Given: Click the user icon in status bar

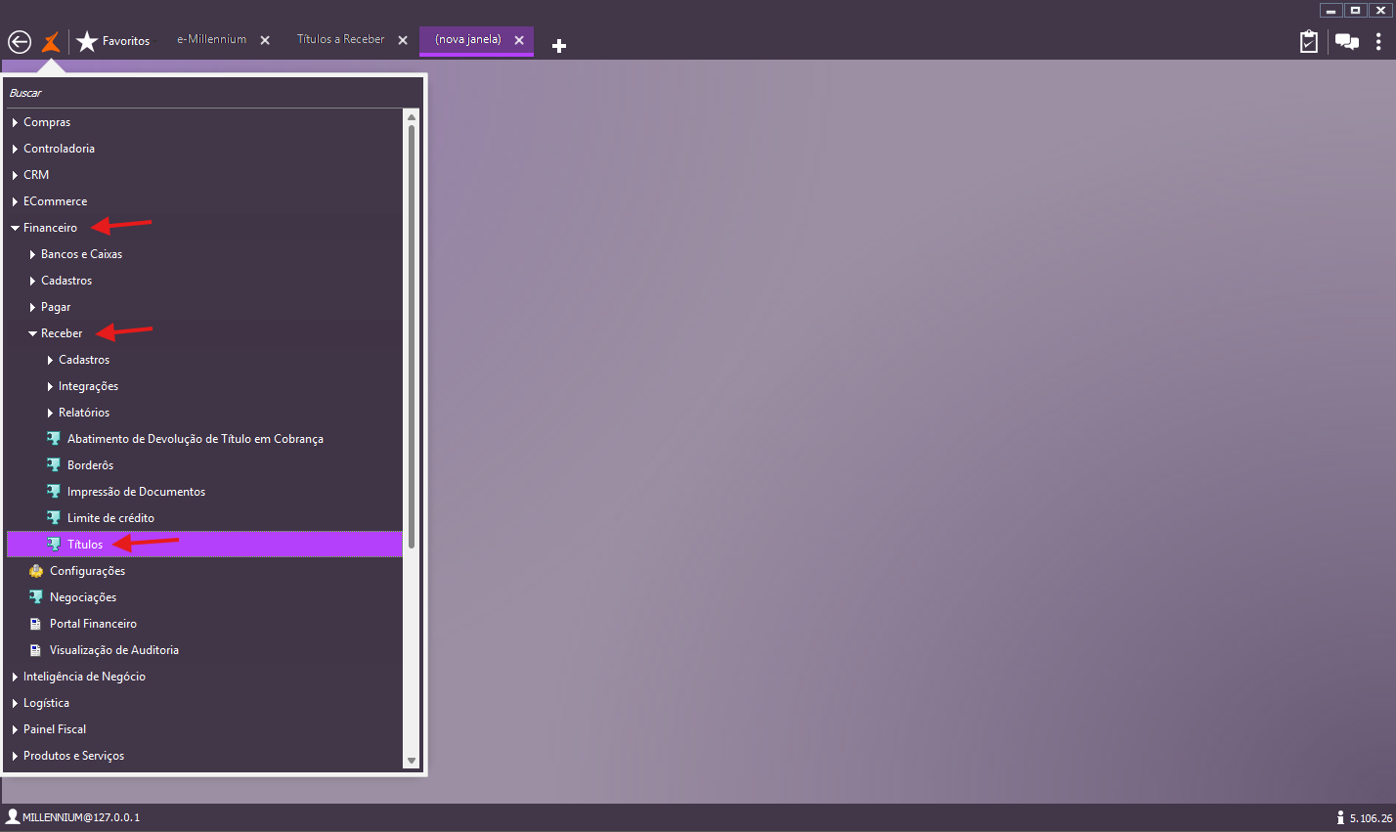Looking at the screenshot, I should [x=13, y=816].
